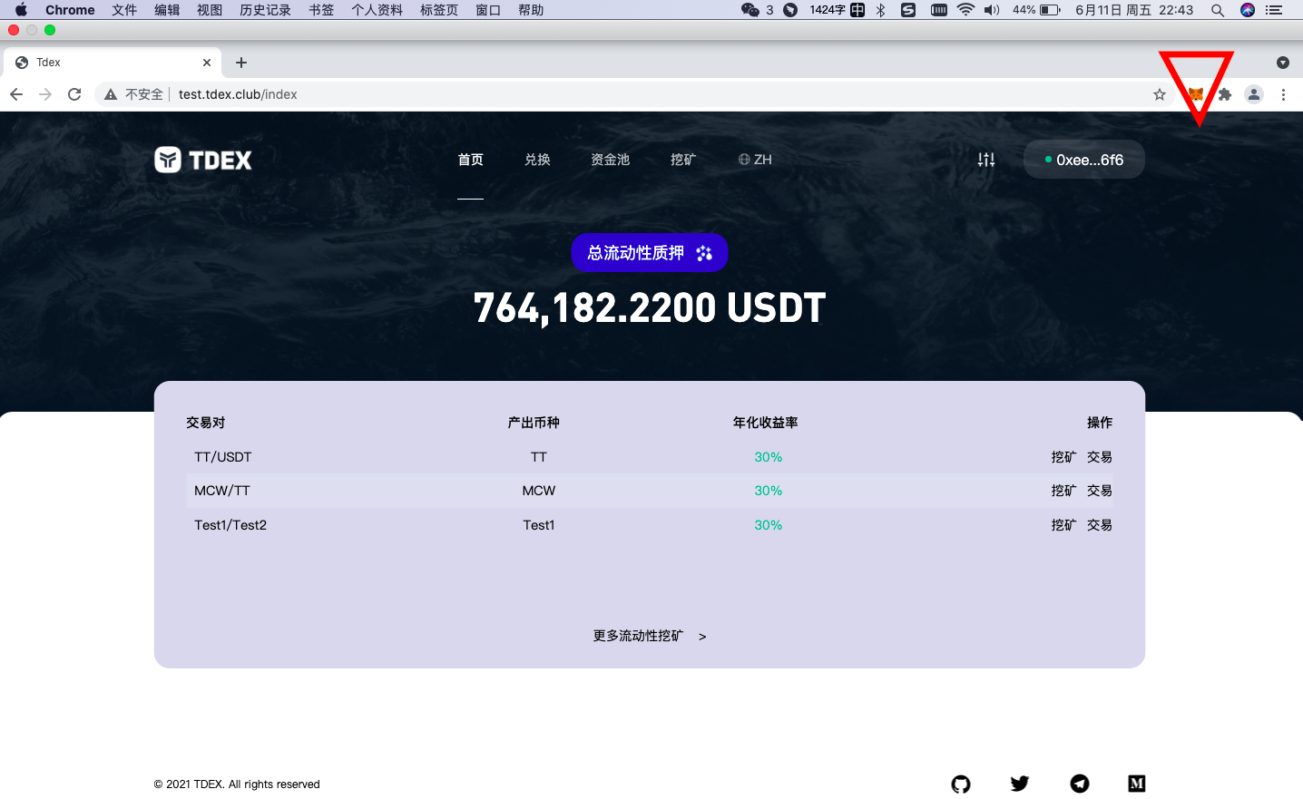Click 挖矿 for MCW/TT pair
The height and width of the screenshot is (799, 1303).
[x=1063, y=491]
